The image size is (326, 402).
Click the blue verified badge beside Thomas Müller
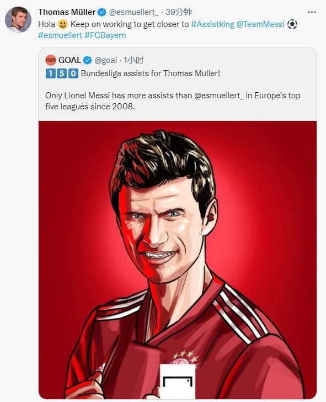click(x=102, y=12)
